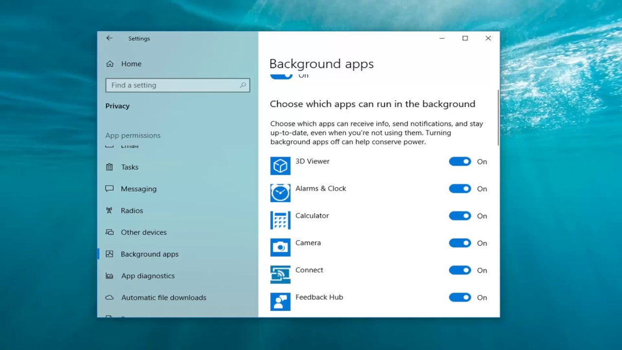Click the Automatic file downloads cloud icon

point(109,297)
